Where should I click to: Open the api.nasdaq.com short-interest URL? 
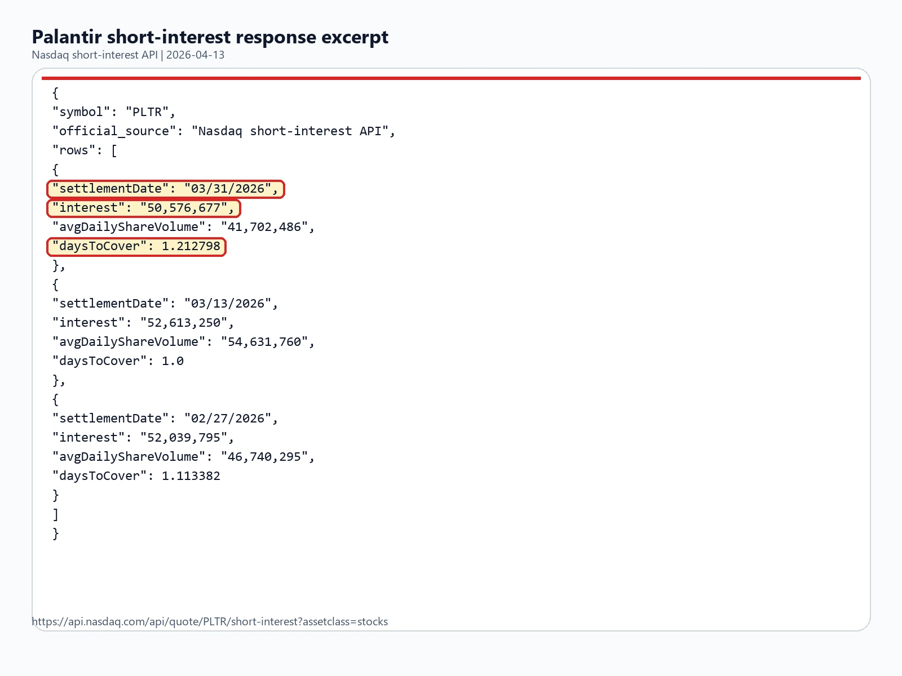click(210, 621)
